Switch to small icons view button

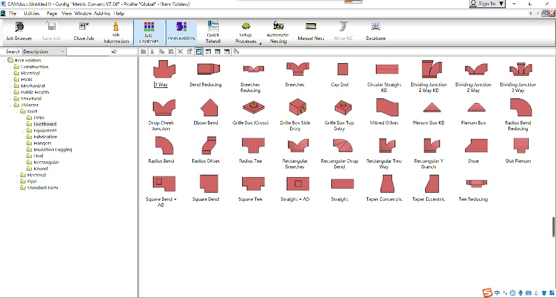pos(208,51)
